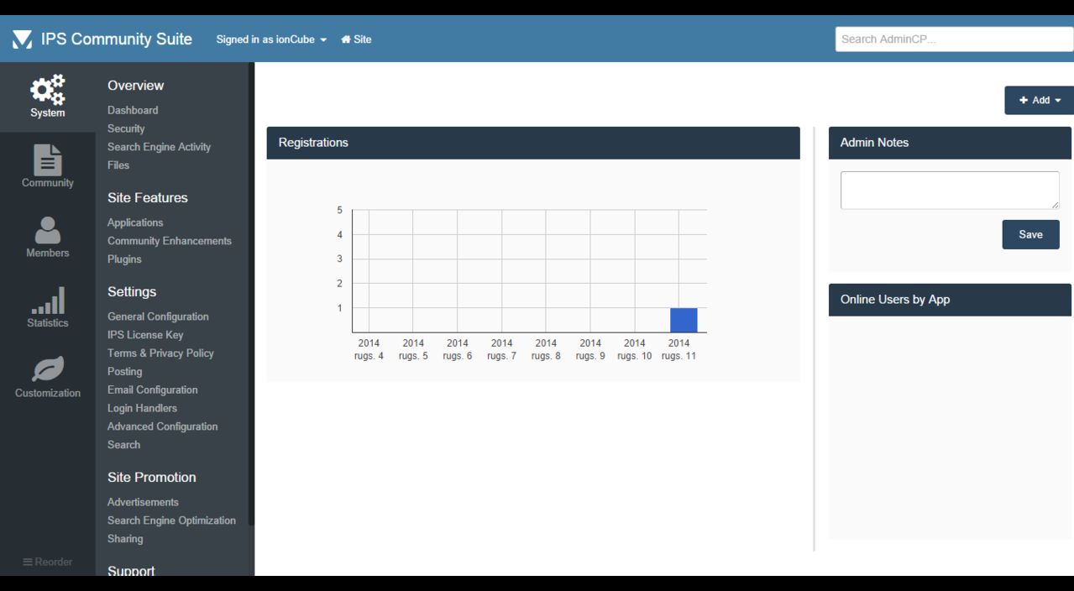Click the Site Features heading

point(148,198)
